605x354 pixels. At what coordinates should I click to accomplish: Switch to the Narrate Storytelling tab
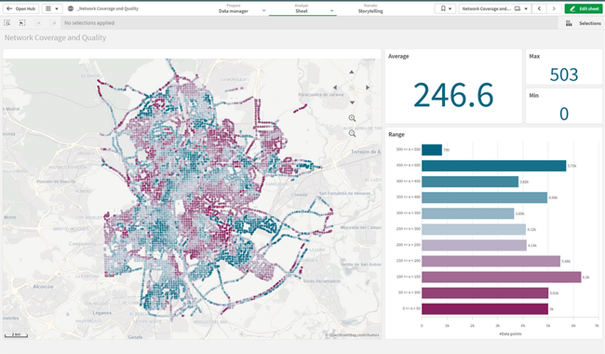(x=370, y=8)
